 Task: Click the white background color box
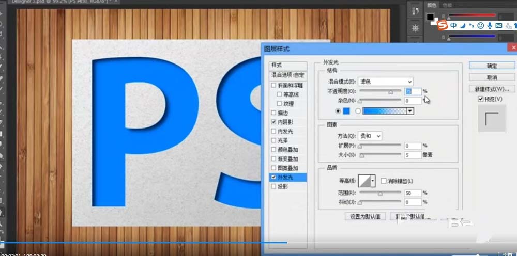click(x=435, y=22)
